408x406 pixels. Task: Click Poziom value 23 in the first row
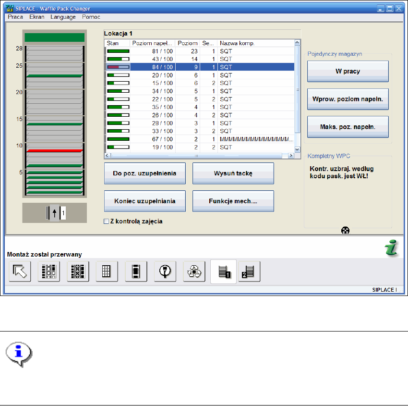[194, 51]
